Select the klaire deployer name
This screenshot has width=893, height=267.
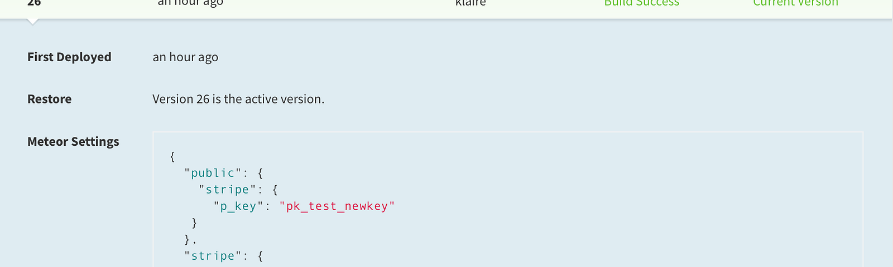pyautogui.click(x=470, y=3)
